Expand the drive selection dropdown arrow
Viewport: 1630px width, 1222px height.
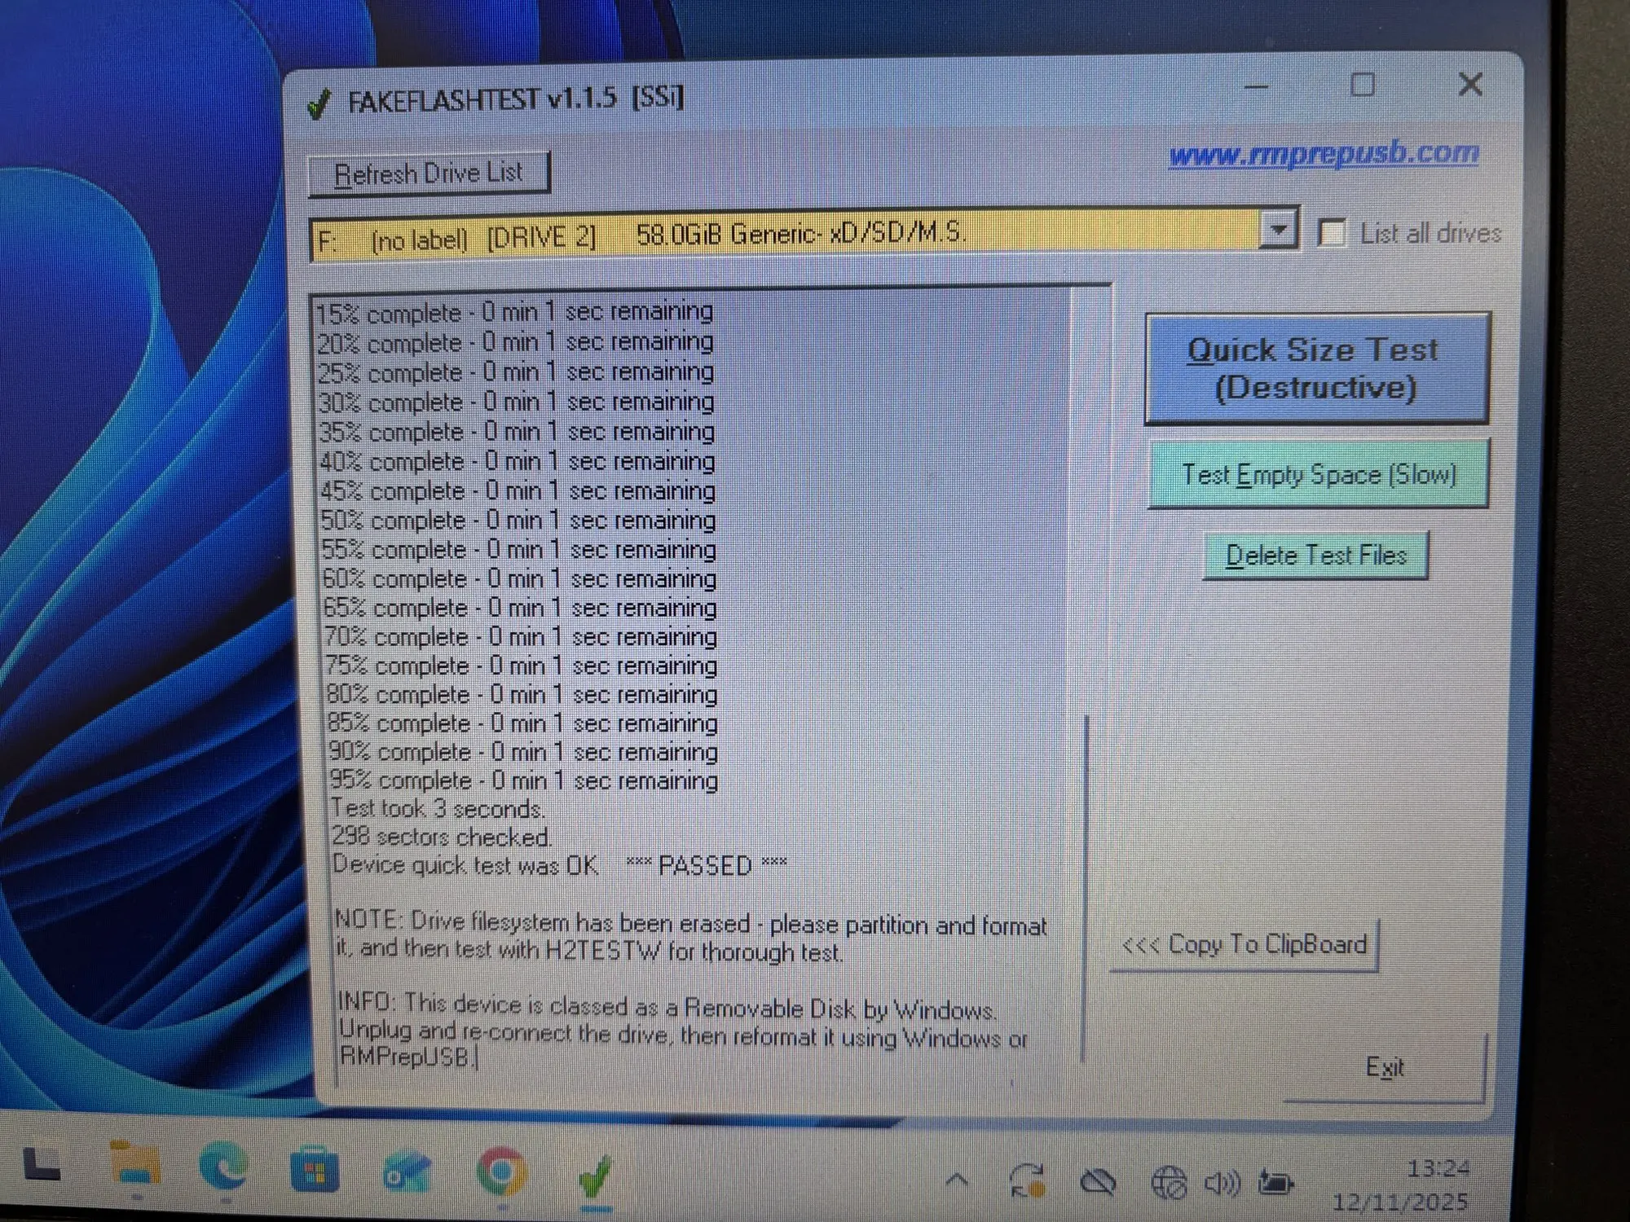1278,231
